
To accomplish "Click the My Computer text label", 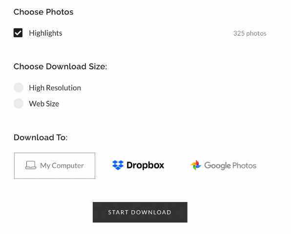I will click(62, 165).
